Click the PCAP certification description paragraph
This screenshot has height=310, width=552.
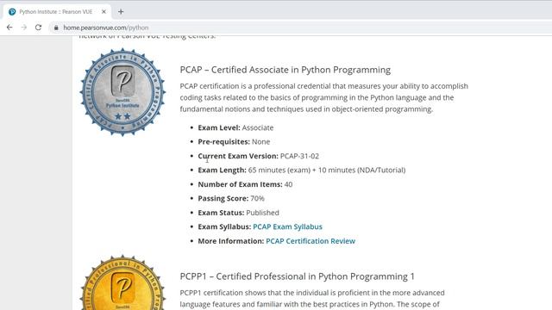[324, 97]
